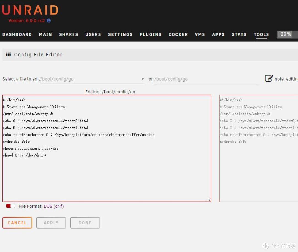298x252 pixels.
Task: Navigate to Users menu
Action: pos(93,34)
